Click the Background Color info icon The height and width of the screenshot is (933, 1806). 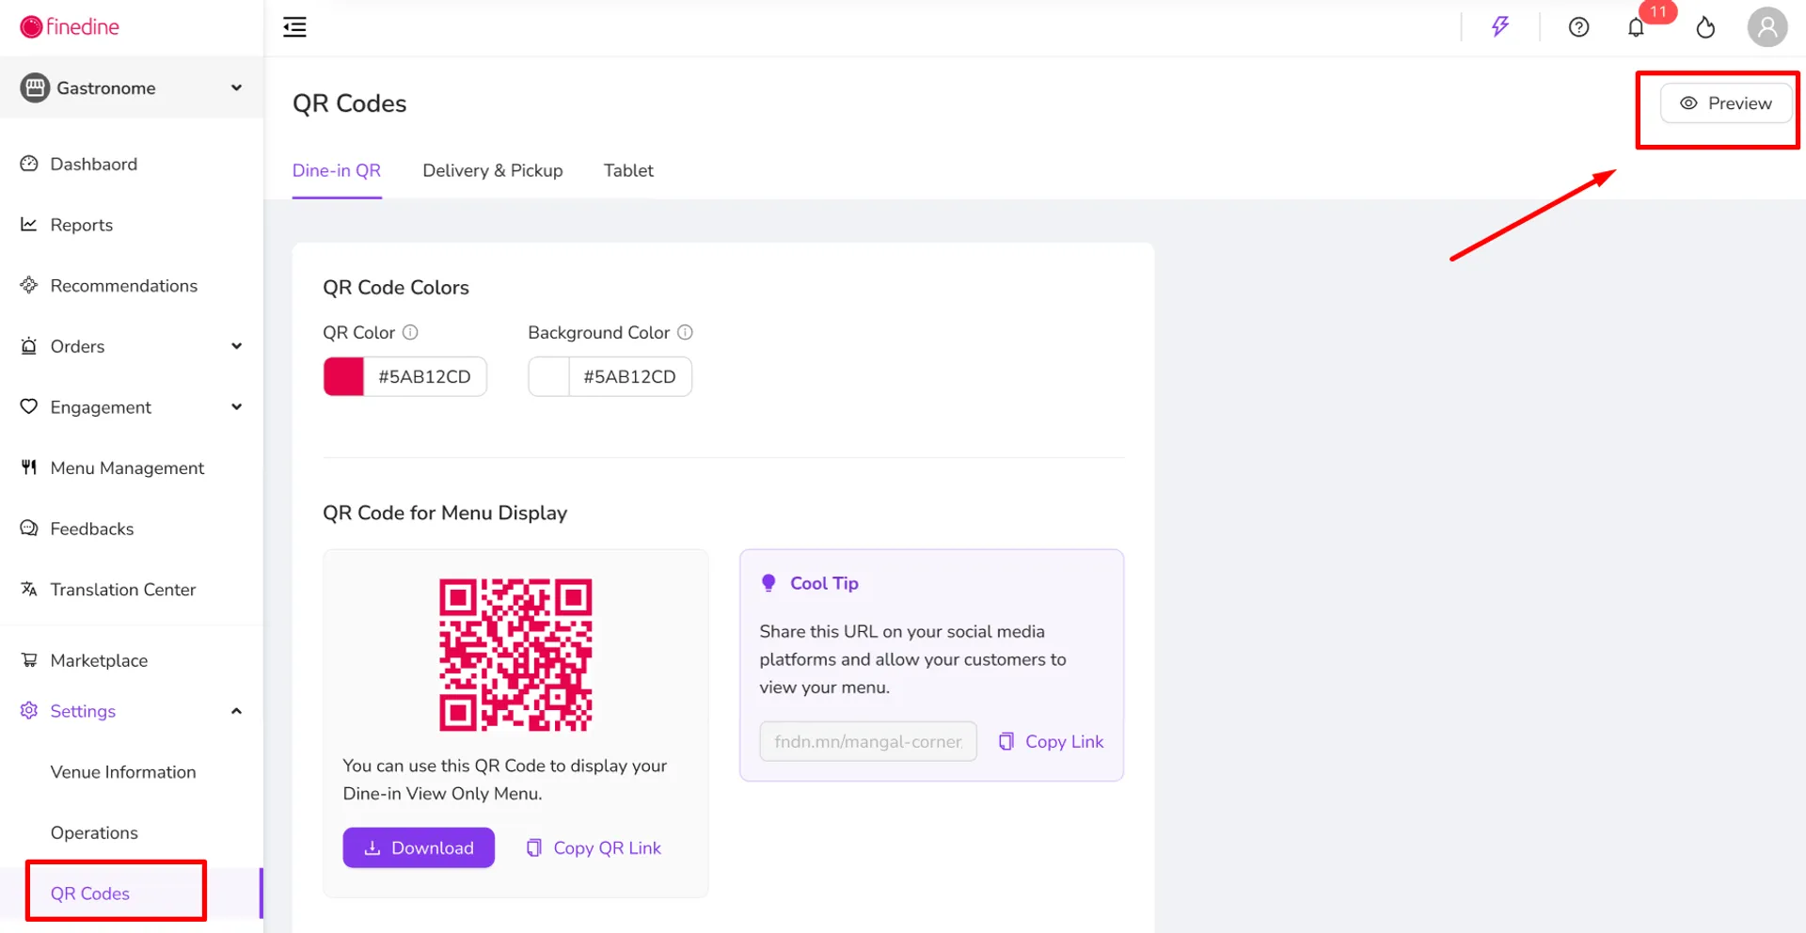point(685,332)
